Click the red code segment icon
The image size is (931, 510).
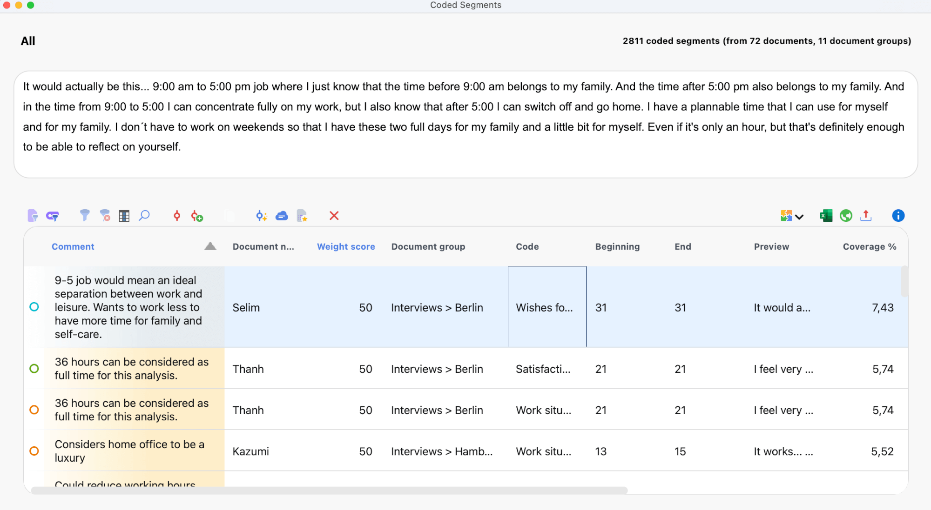177,215
